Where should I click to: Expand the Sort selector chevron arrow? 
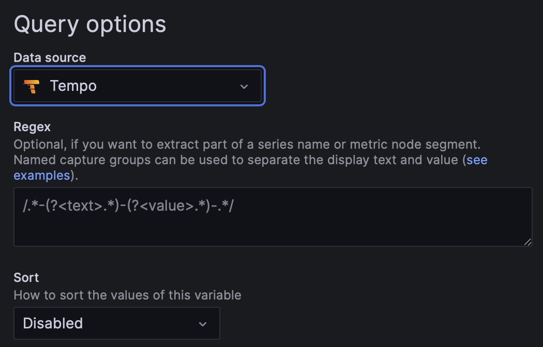point(203,323)
